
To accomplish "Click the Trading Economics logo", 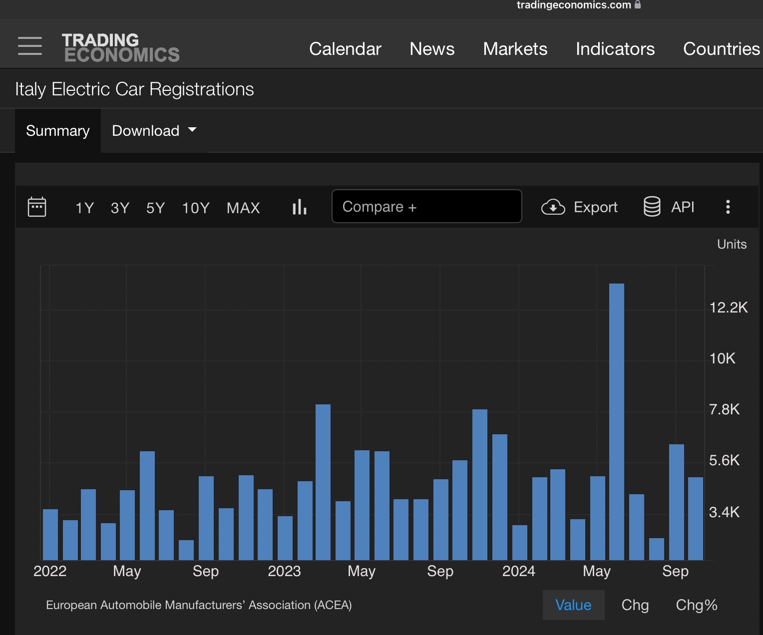I will (x=120, y=47).
